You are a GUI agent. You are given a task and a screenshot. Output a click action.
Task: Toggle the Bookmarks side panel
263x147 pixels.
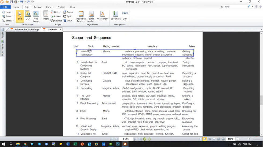point(2,48)
